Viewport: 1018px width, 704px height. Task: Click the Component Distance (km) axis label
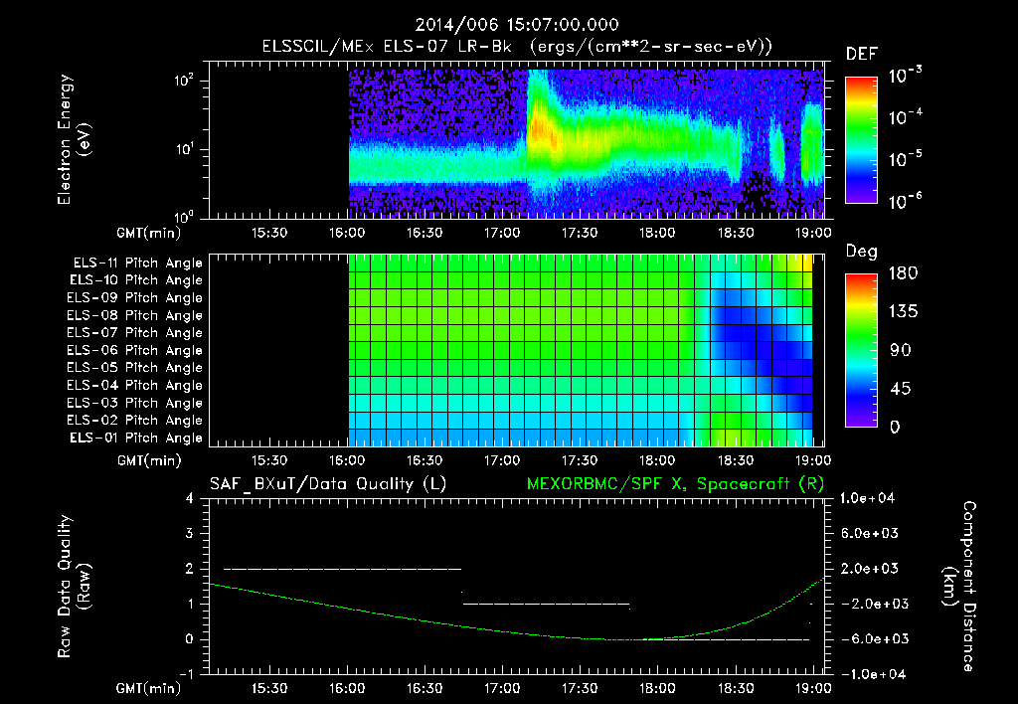[x=959, y=587]
